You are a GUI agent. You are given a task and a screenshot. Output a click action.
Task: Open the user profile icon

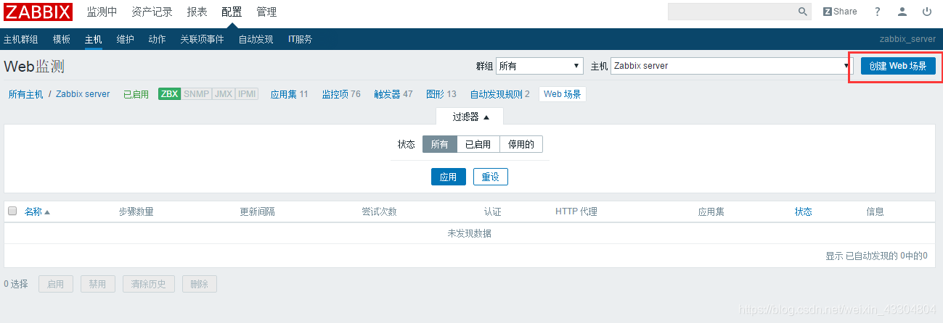902,12
